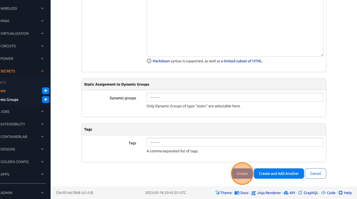Open the Help link in footer
This screenshot has height=199, width=357.
click(345, 193)
